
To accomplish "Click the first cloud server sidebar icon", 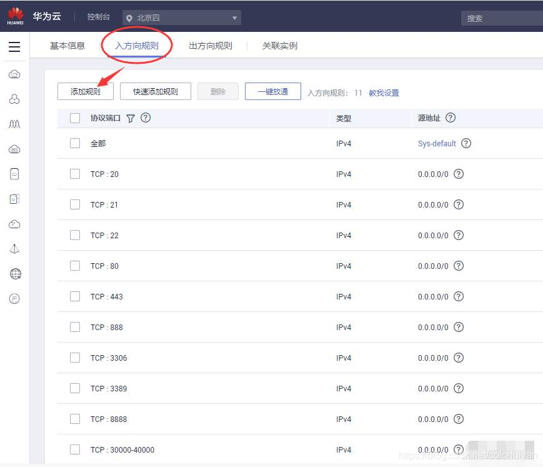I will [x=14, y=74].
